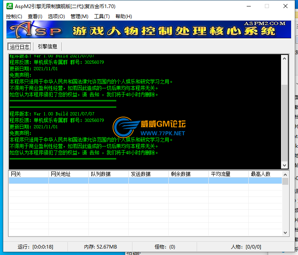Image resolution: width=298 pixels, height=255 pixels.
Task: Switch to the 引擎信息 tab
Action: point(48,46)
